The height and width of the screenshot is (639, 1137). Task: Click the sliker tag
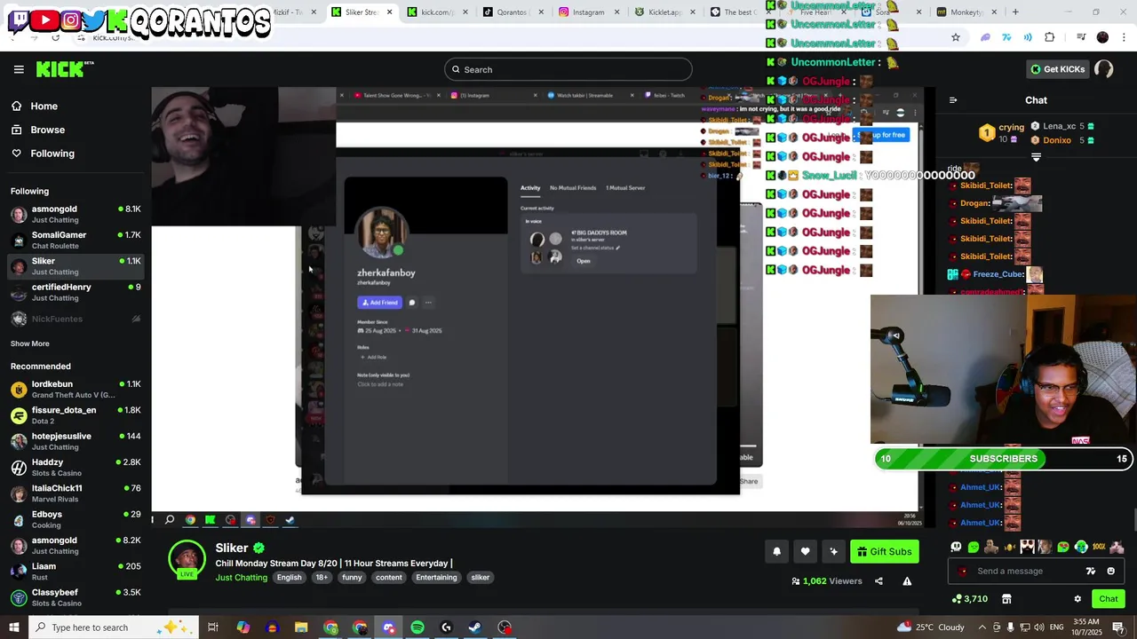[480, 578]
